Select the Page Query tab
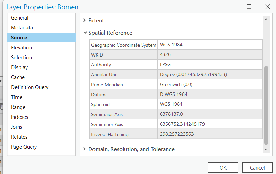276x174 pixels. 24,147
